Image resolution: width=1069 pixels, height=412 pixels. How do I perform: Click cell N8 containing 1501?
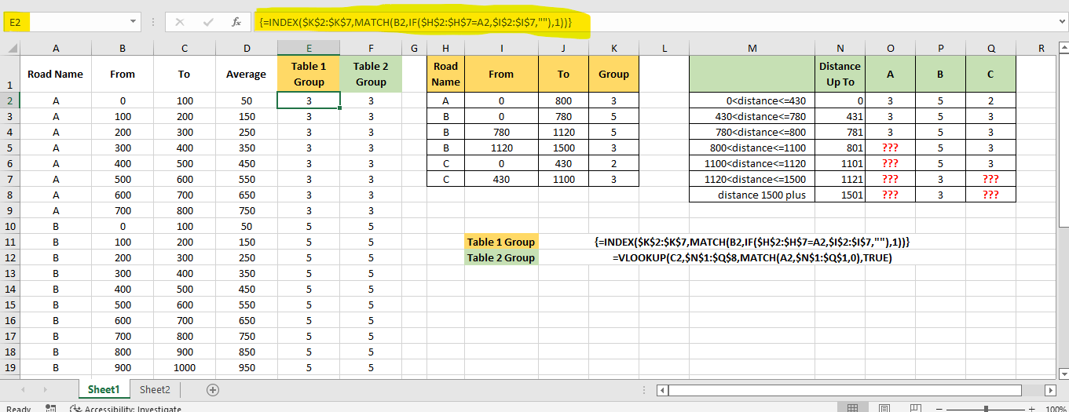[x=840, y=195]
